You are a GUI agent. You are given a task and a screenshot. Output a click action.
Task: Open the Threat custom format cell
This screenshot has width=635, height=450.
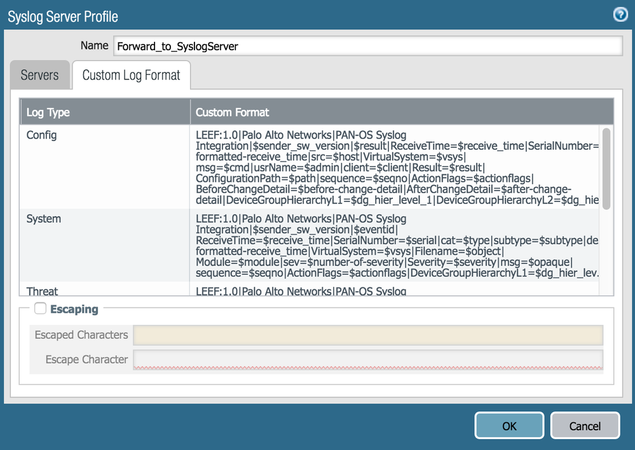tap(395, 289)
